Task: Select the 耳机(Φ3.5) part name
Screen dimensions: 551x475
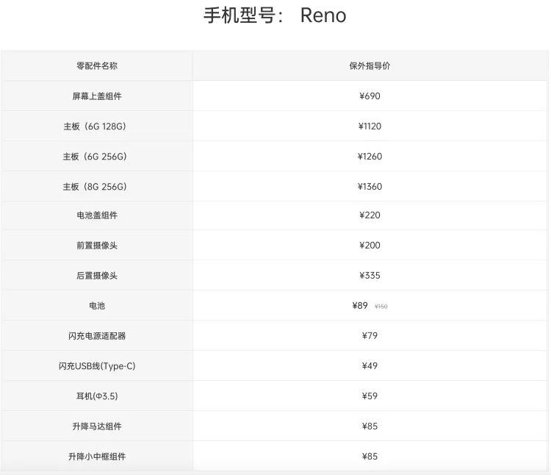Action: tap(97, 396)
